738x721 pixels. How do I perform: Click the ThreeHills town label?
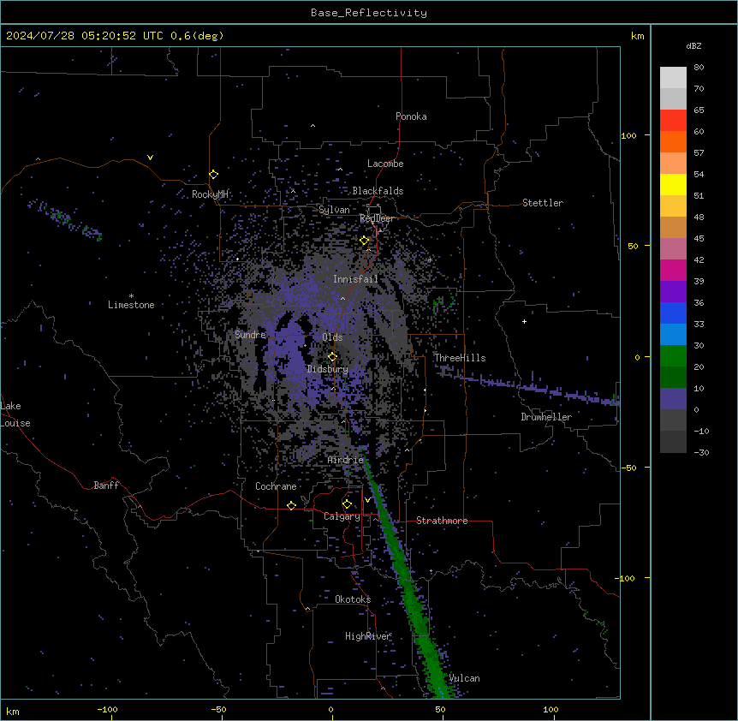(x=460, y=358)
